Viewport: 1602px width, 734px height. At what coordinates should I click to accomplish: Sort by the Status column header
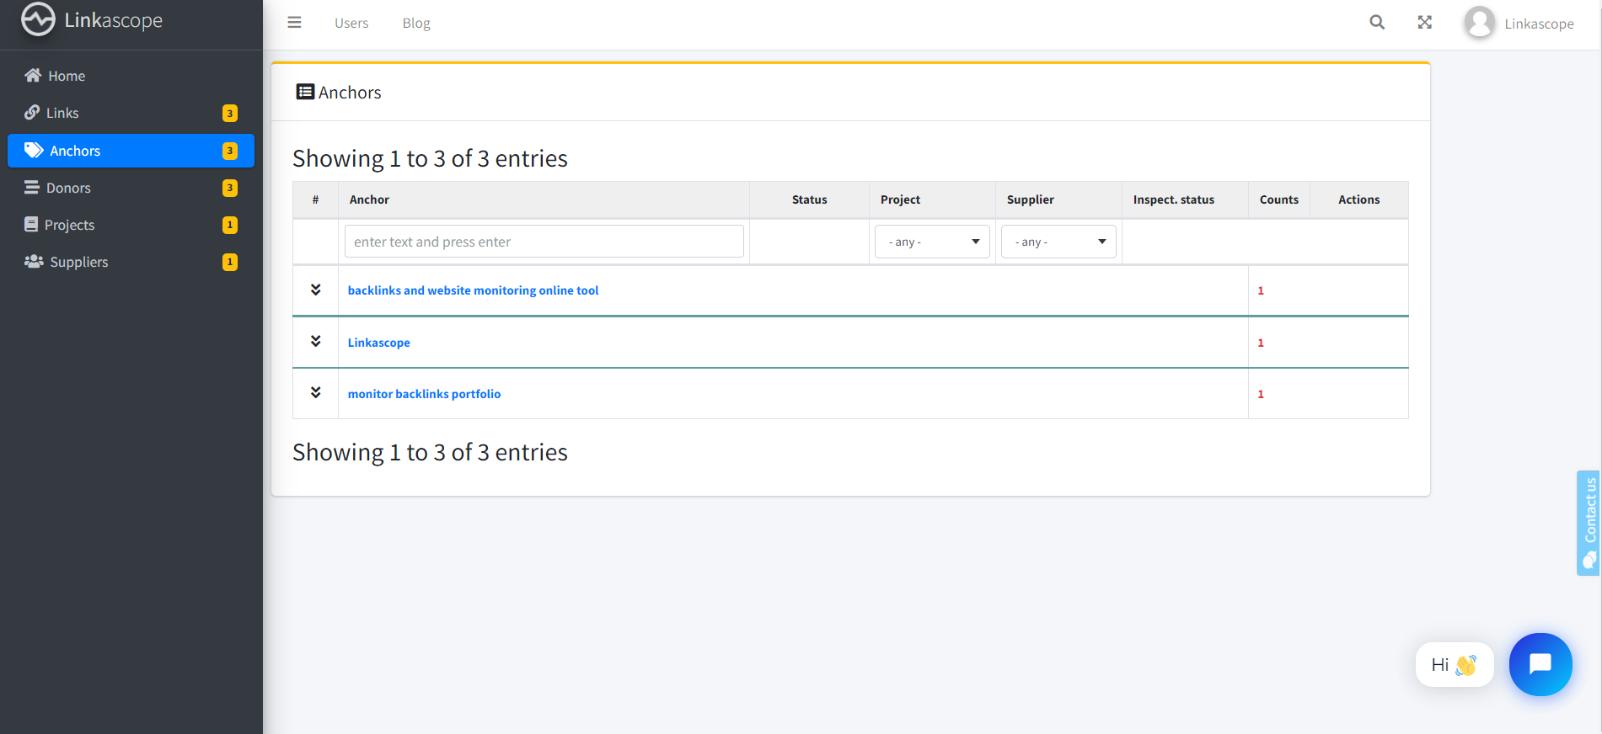pos(809,199)
